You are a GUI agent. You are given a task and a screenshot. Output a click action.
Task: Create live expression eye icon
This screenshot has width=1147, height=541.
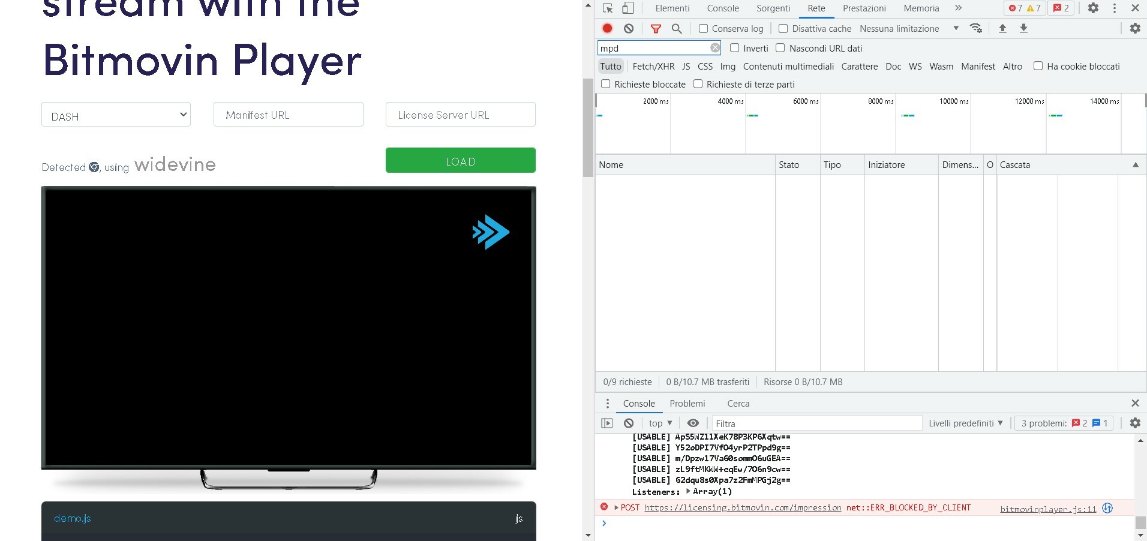693,423
